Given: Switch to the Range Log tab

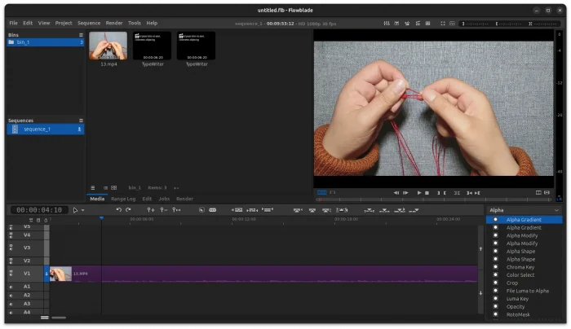Looking at the screenshot, I should [x=123, y=199].
